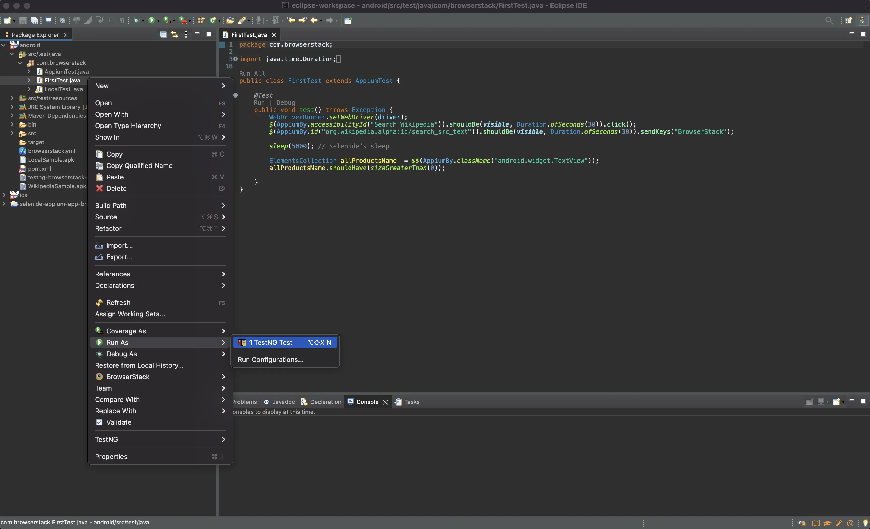870x529 pixels.
Task: Click the Coverage launch toolbar icon
Action: 167,20
